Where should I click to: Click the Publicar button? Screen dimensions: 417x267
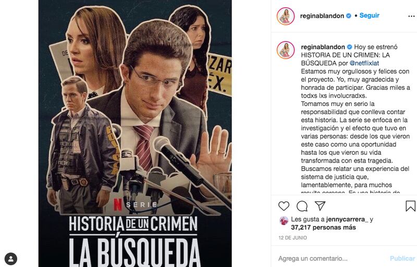[402, 258]
